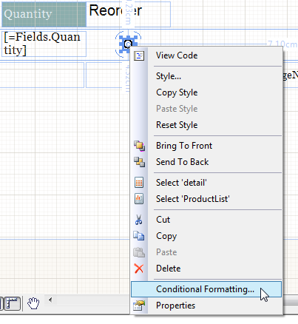Click the grayed Paste entry

(x=206, y=252)
